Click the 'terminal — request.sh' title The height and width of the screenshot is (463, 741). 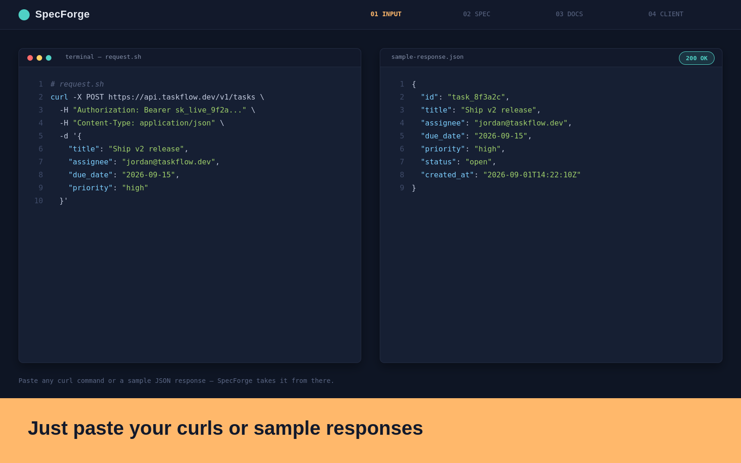point(103,57)
